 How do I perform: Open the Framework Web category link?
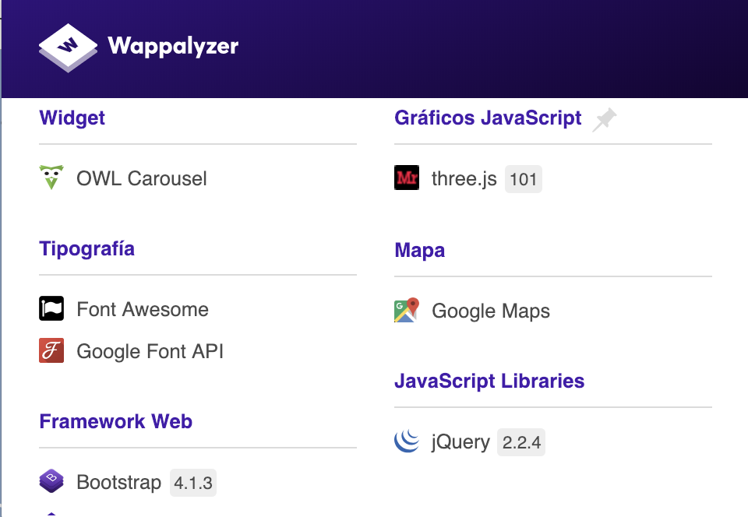(116, 421)
